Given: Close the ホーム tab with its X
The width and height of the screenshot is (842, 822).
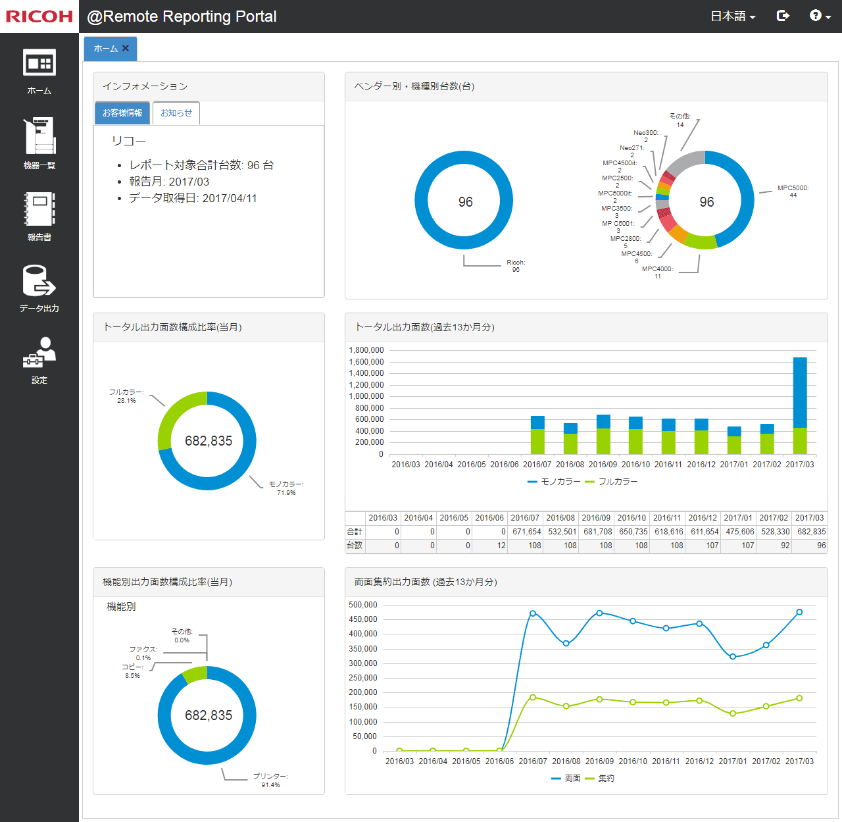Looking at the screenshot, I should coord(125,48).
